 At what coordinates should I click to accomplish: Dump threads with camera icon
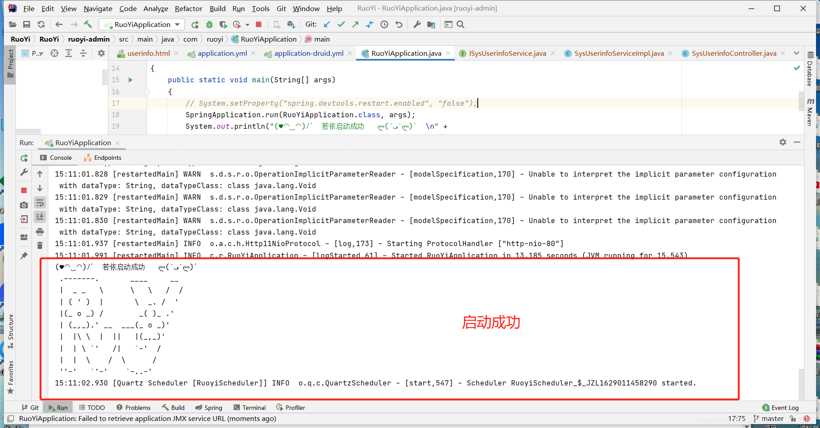click(24, 205)
